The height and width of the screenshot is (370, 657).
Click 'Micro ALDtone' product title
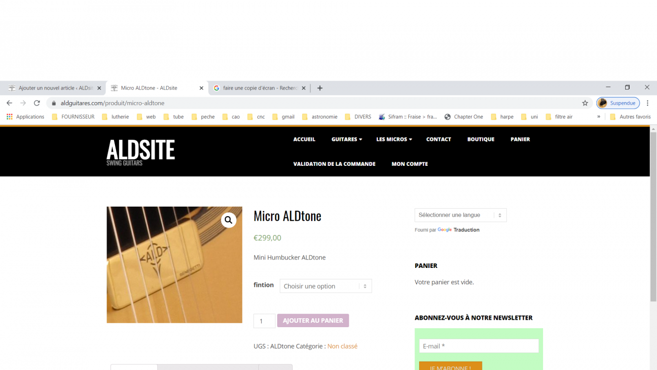tap(287, 216)
